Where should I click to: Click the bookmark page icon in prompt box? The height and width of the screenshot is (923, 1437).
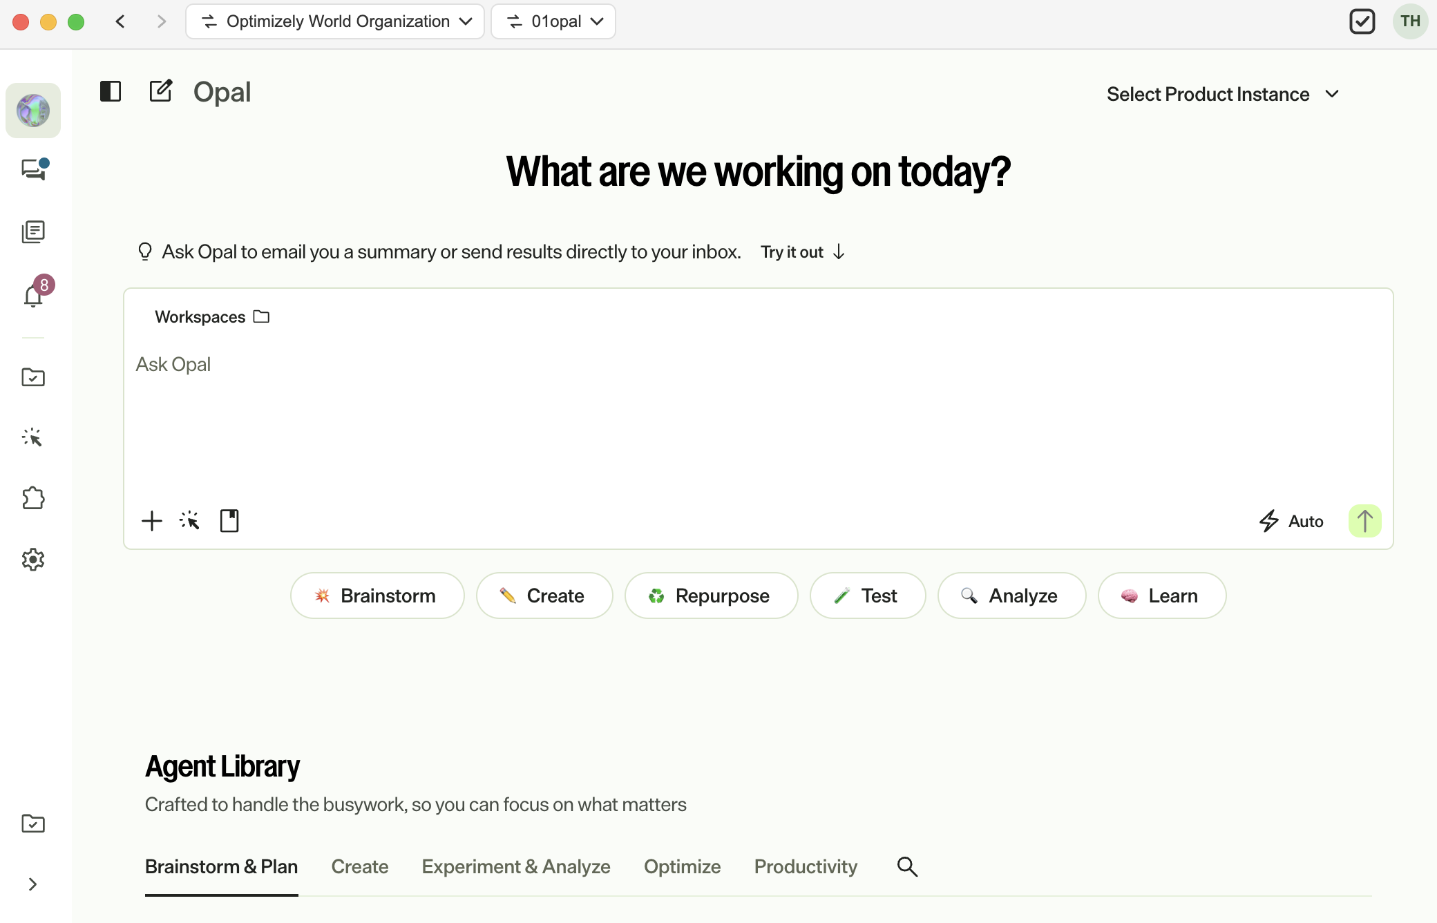click(x=229, y=521)
